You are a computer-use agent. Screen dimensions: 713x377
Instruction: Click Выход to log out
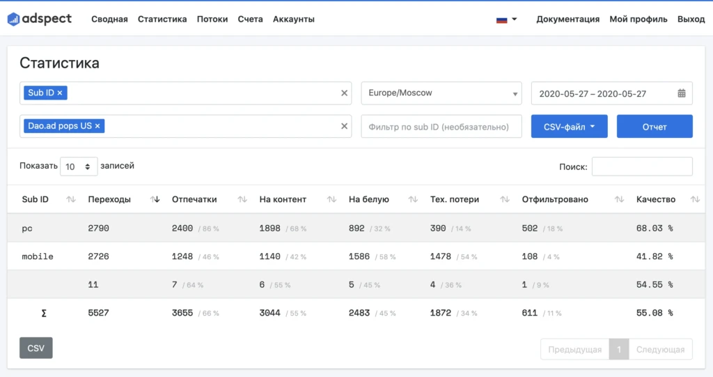[x=691, y=19]
